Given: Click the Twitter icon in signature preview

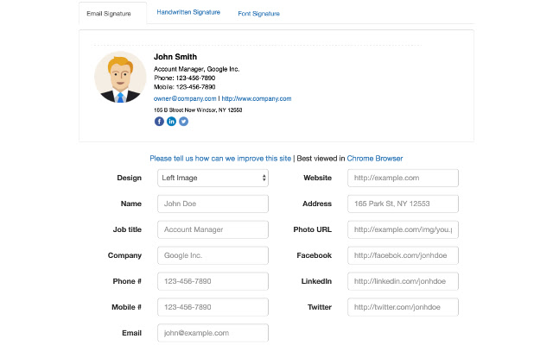Looking at the screenshot, I should point(183,122).
